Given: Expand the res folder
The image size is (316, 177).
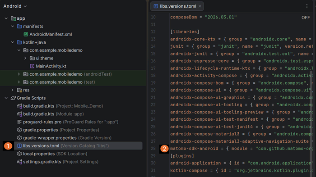Looking at the screenshot, I should 13,90.
